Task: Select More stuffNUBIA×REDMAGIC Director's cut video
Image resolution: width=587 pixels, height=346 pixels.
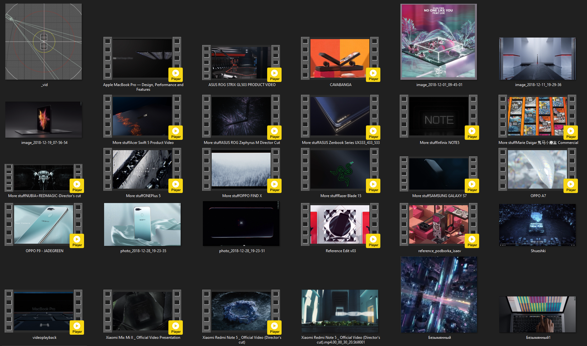Action: pos(44,178)
